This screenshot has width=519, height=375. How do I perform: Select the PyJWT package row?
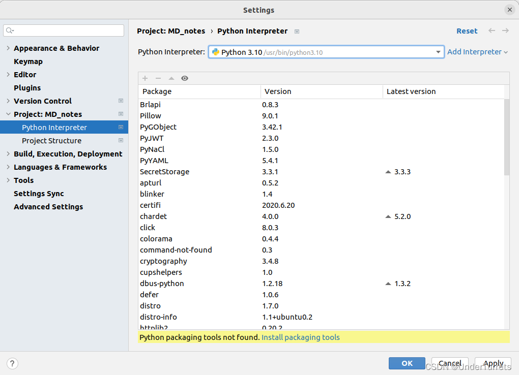[322, 139]
